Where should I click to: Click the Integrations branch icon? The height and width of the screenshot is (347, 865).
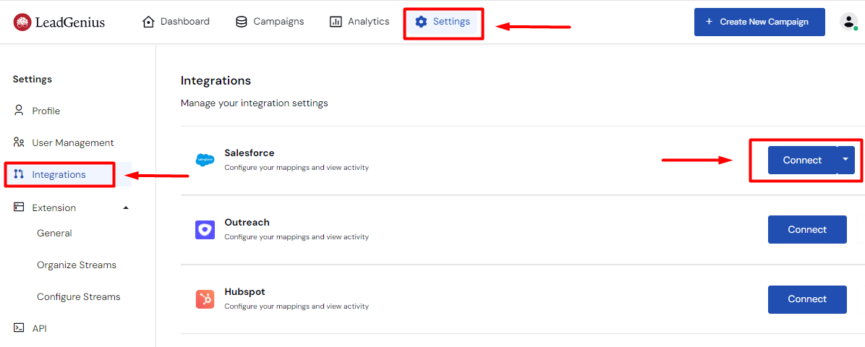pos(20,174)
